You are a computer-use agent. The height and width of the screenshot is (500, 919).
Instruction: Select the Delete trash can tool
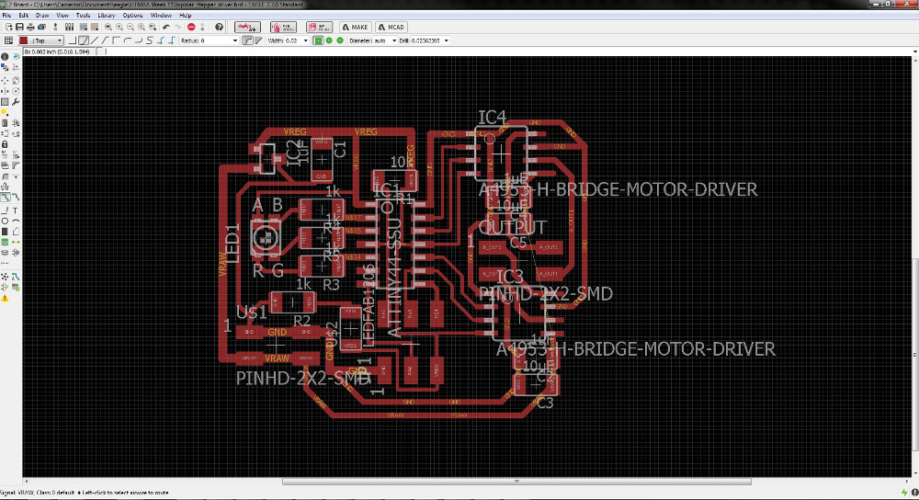5,123
